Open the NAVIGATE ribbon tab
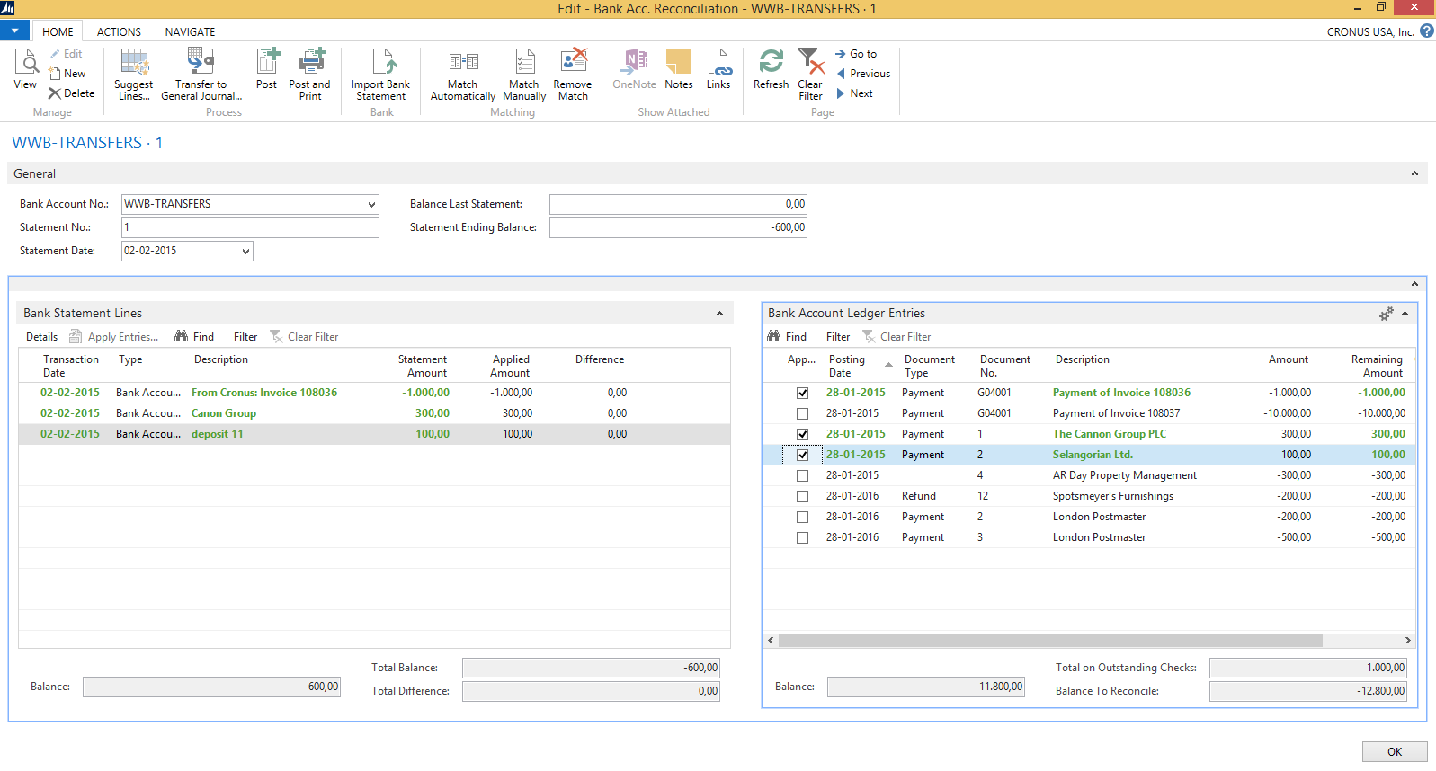The height and width of the screenshot is (771, 1436). 190,31
